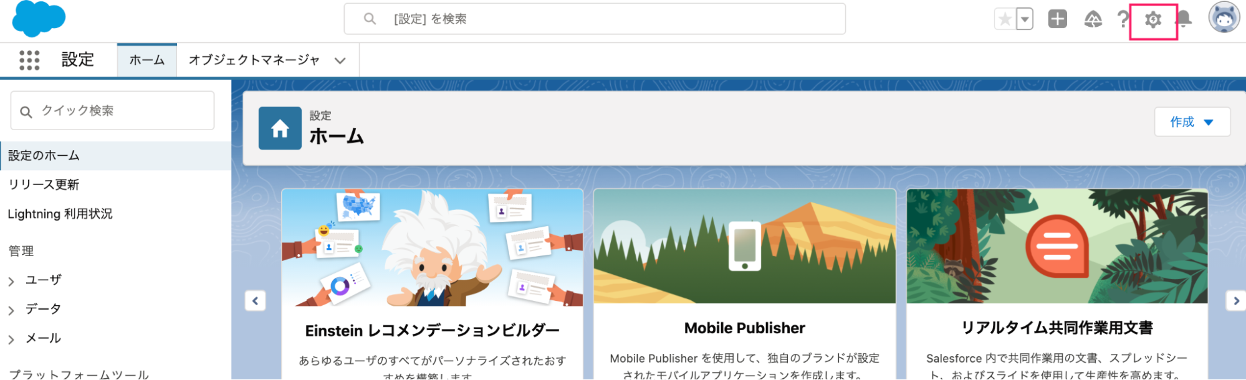This screenshot has width=1246, height=380.
Task: Click the Einstein recommendation builder image
Action: (433, 247)
